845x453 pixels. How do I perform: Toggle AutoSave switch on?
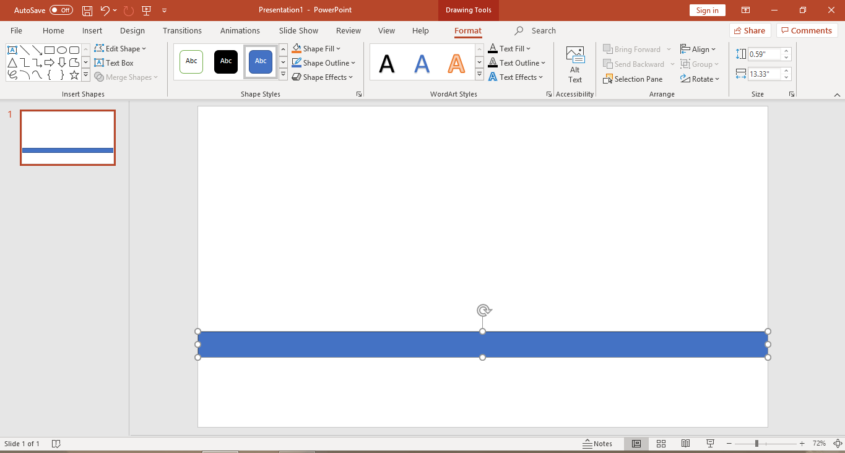click(61, 11)
